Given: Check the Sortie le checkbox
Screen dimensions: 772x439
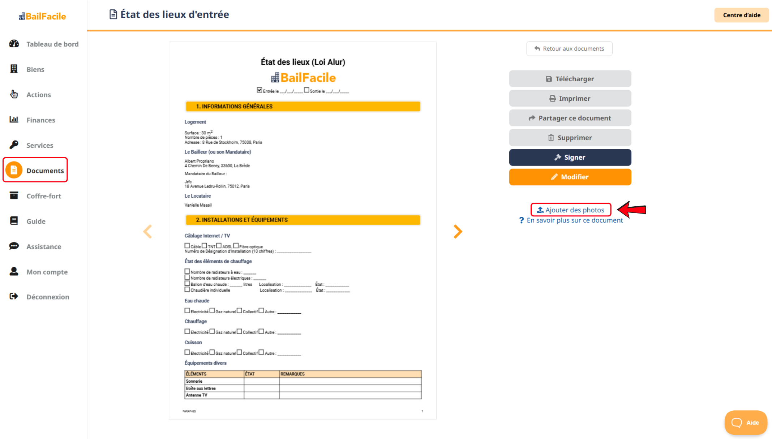Looking at the screenshot, I should 306,90.
